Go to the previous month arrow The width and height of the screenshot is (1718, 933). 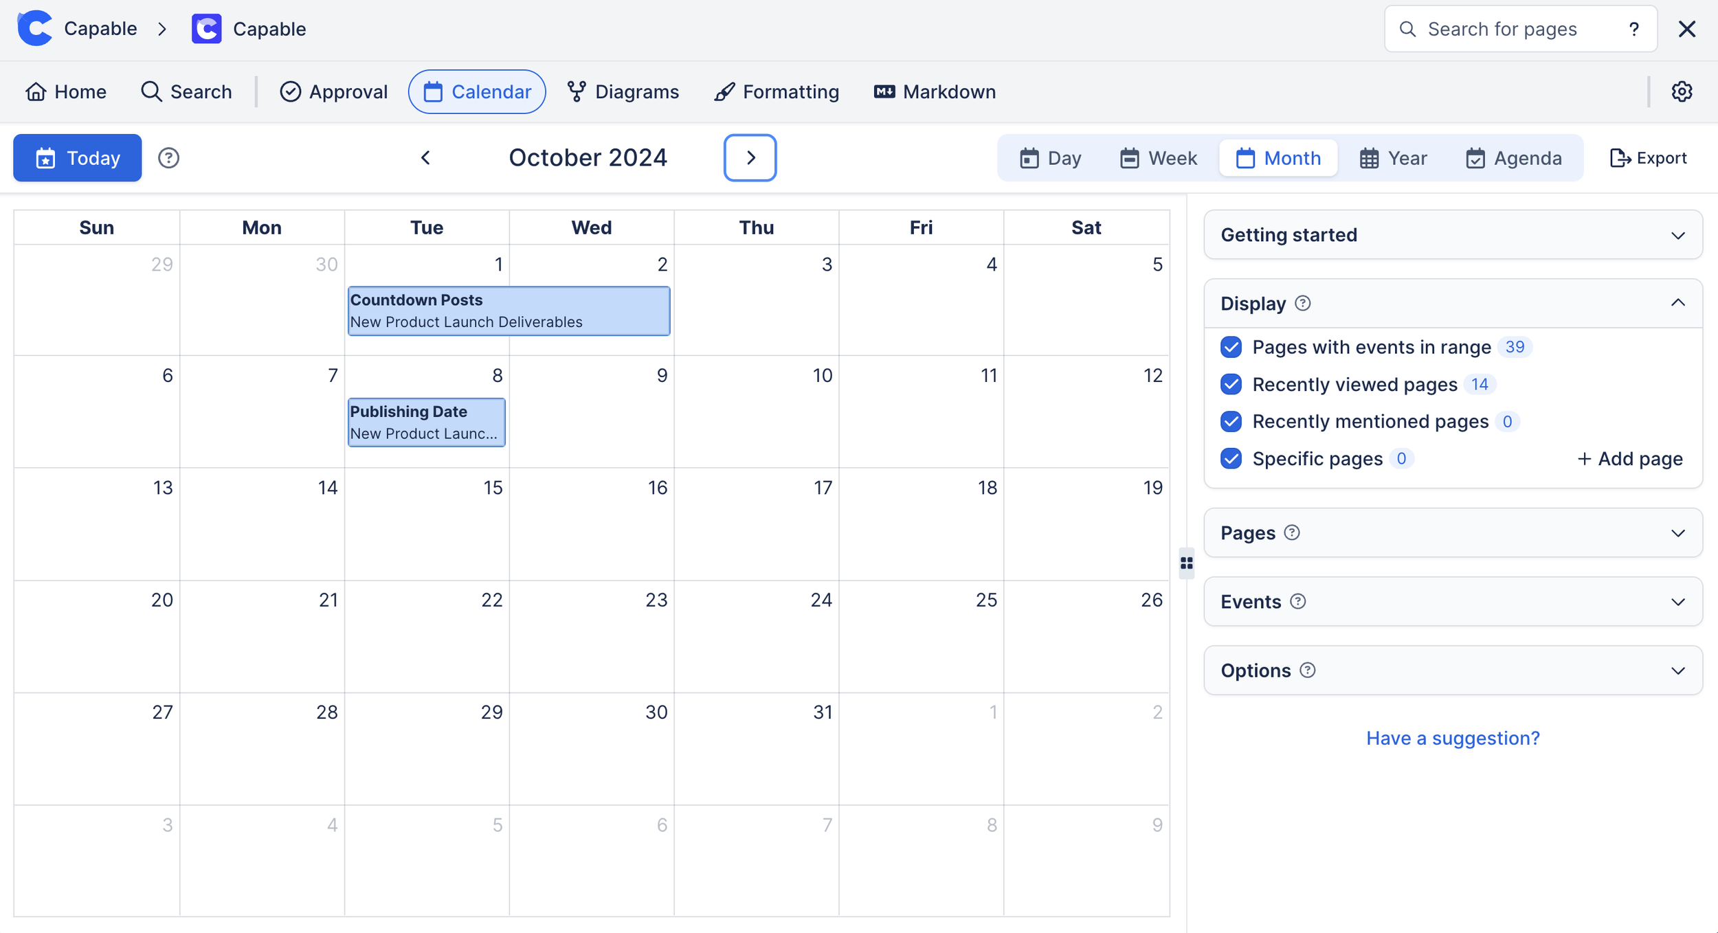coord(426,158)
